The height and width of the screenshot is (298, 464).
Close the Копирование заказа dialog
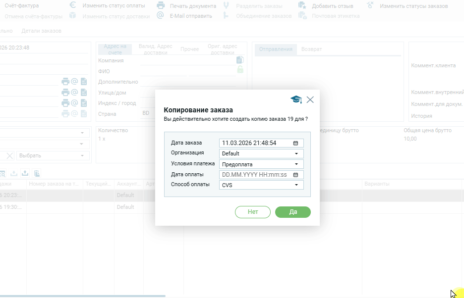click(310, 99)
